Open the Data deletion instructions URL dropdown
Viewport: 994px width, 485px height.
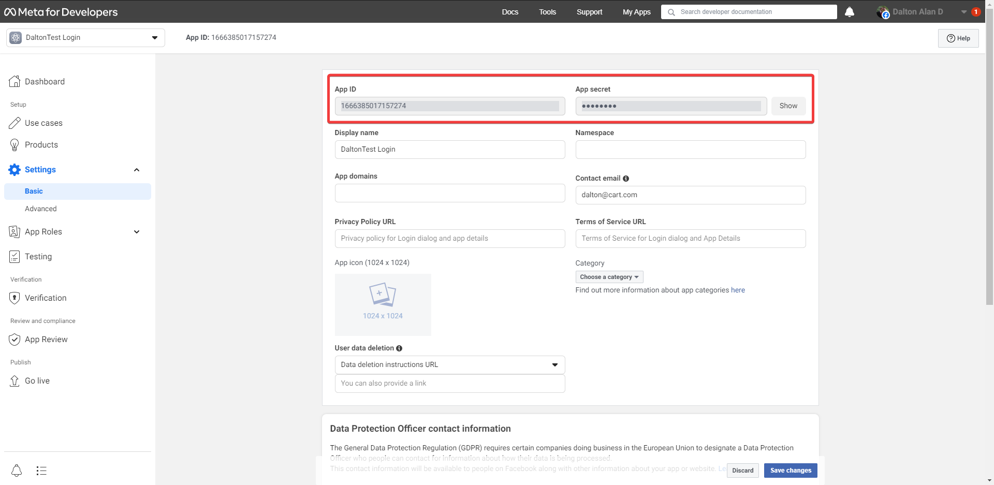(449, 365)
